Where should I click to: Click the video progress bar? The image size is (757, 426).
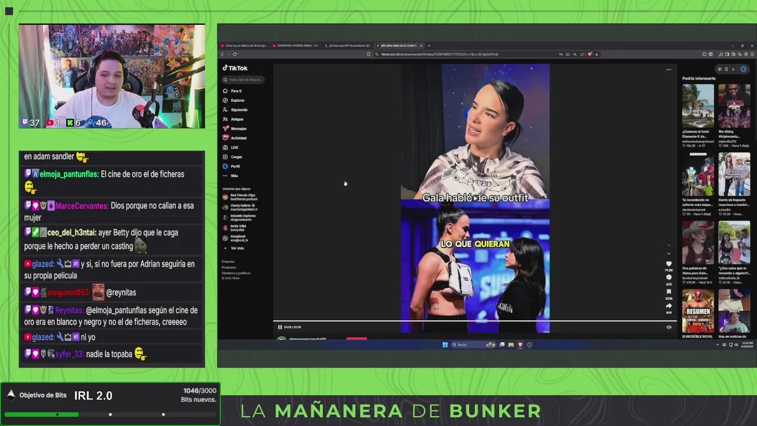click(474, 322)
